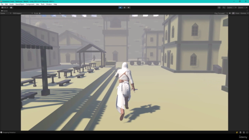
Task: Click the Pause button in toolbar
Action: 124,7
